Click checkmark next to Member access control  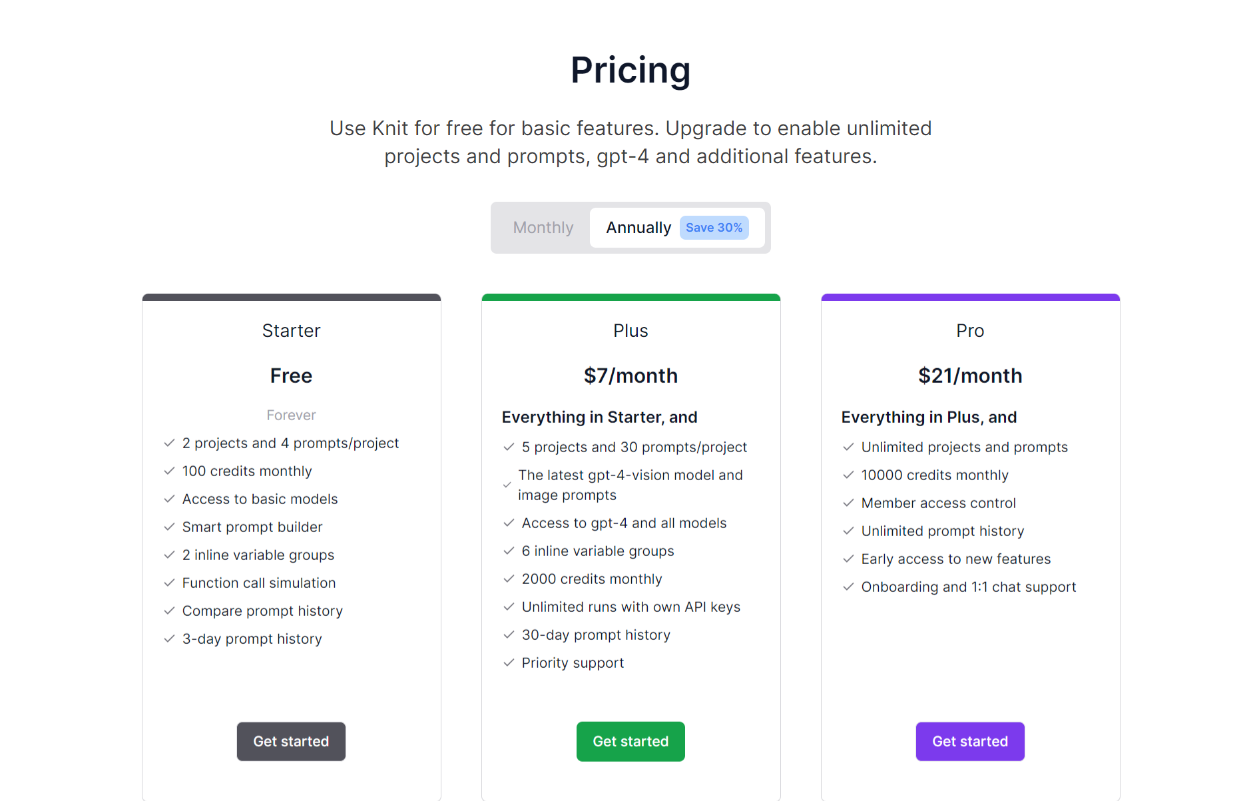click(x=849, y=503)
